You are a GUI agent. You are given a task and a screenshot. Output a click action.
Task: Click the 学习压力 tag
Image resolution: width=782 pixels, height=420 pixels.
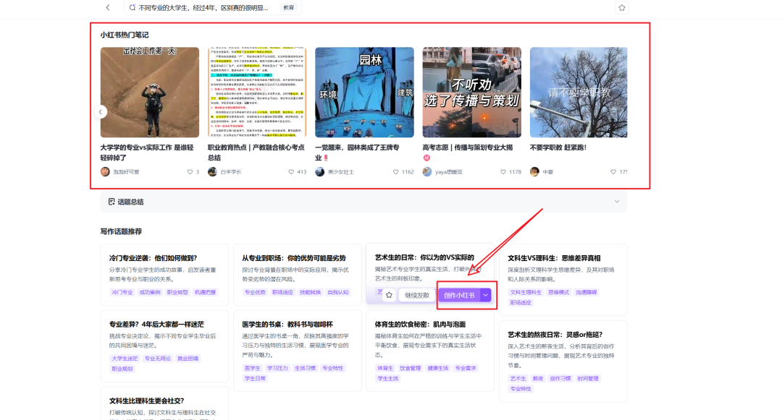[277, 368]
